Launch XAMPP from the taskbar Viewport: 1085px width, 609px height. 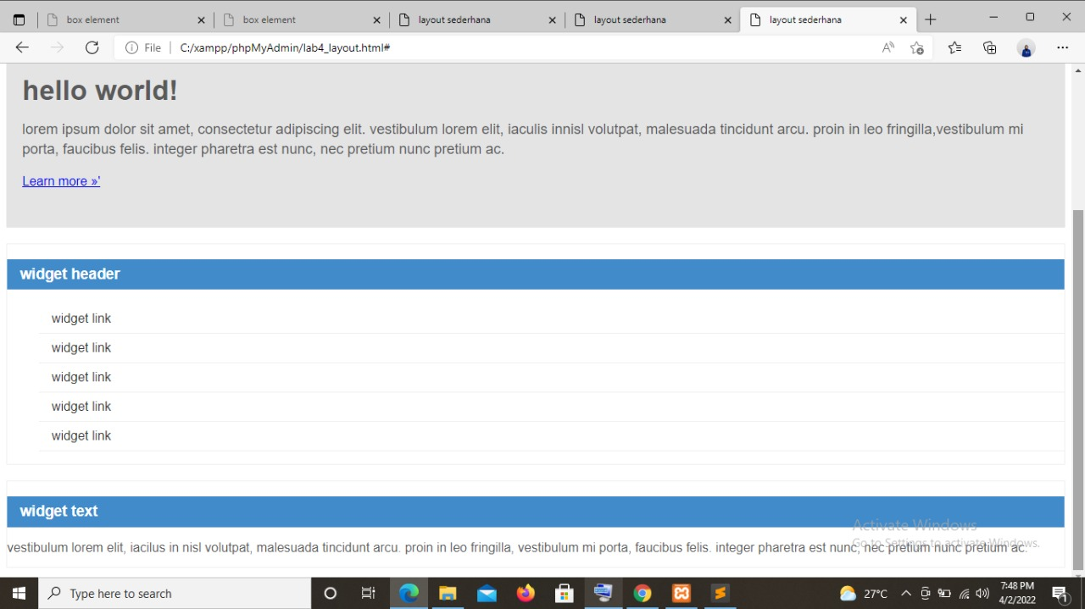(681, 593)
